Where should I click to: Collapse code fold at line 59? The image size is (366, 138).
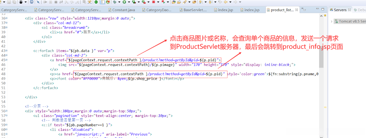tap(6, 125)
